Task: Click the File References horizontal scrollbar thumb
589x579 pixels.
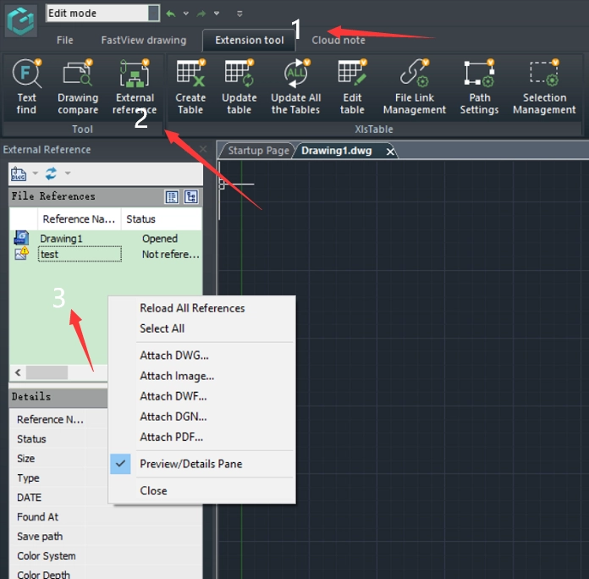Action: tap(47, 372)
